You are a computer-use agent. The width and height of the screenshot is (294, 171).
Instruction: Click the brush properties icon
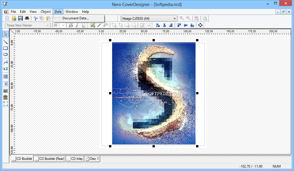coord(106,25)
